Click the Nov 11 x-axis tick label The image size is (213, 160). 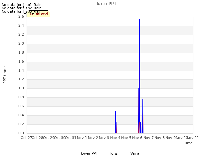tap(193, 138)
